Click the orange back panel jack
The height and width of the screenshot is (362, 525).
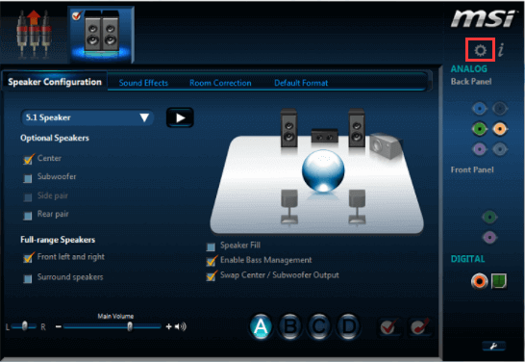pos(500,129)
